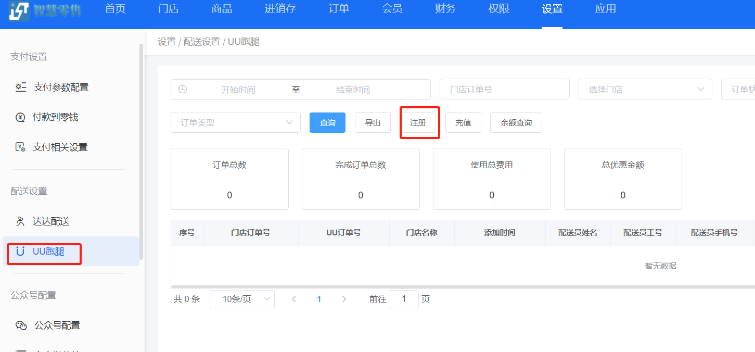Open the 进销存 top menu
The image size is (755, 352).
point(280,9)
